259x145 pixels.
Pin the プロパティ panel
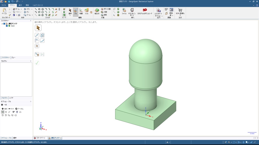31,61
